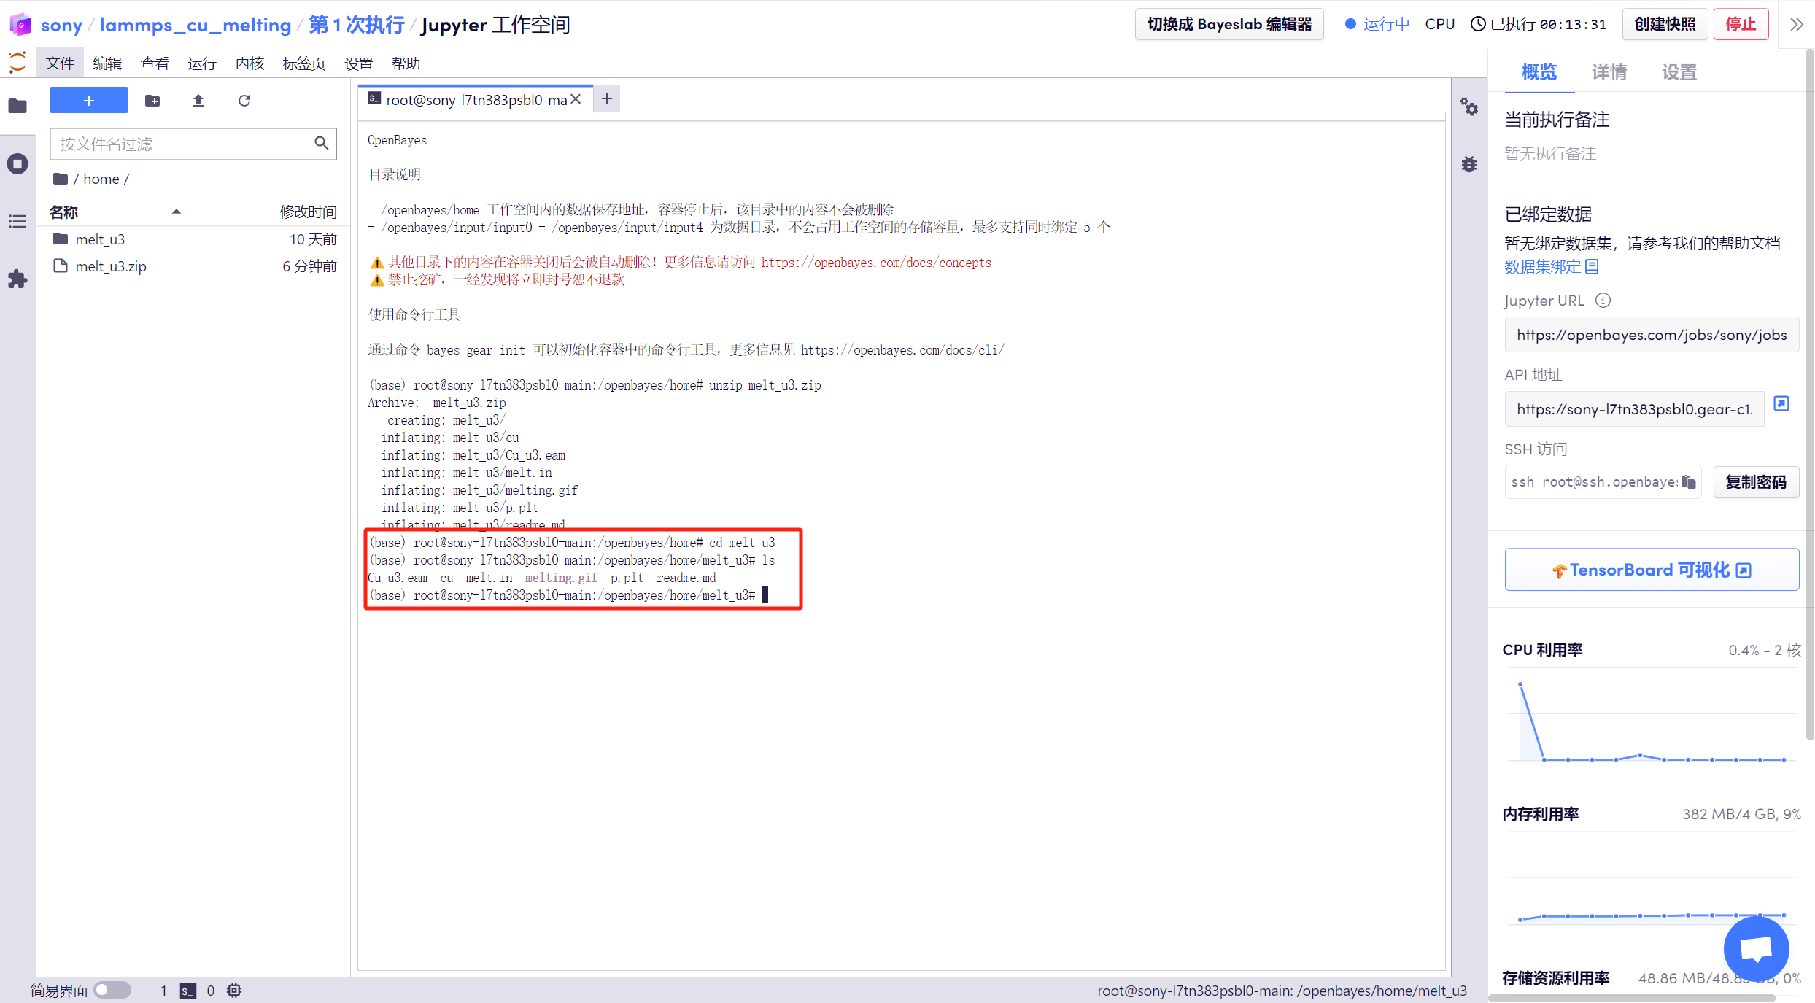Screen dimensions: 1815x1003
Task: Refresh the file list
Action: point(244,101)
